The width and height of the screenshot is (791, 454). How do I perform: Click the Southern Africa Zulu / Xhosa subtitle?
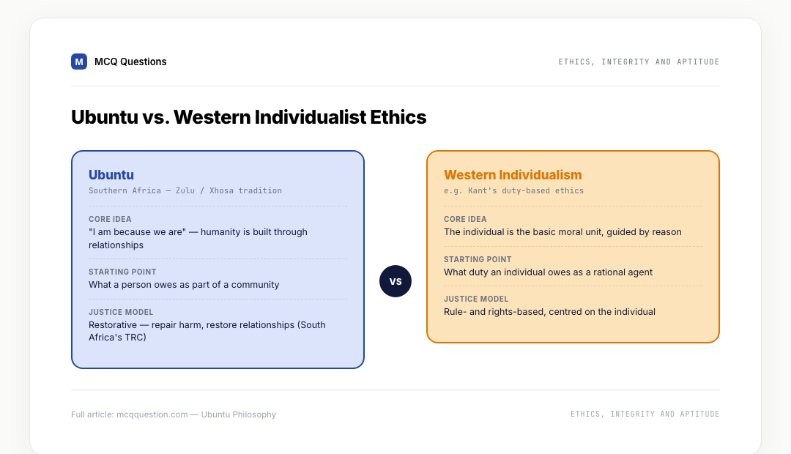185,190
